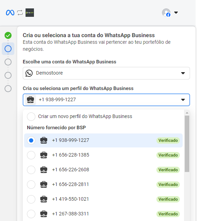This screenshot has height=221, width=197.
Task: Select radio button for +1 419-550-1021
Action: tap(31, 199)
